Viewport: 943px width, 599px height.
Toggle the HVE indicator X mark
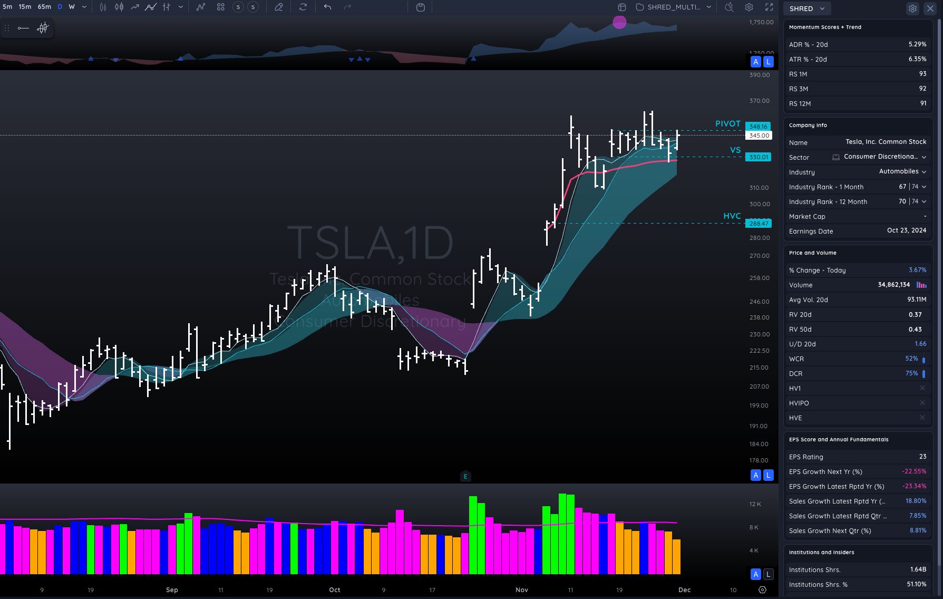pyautogui.click(x=922, y=418)
